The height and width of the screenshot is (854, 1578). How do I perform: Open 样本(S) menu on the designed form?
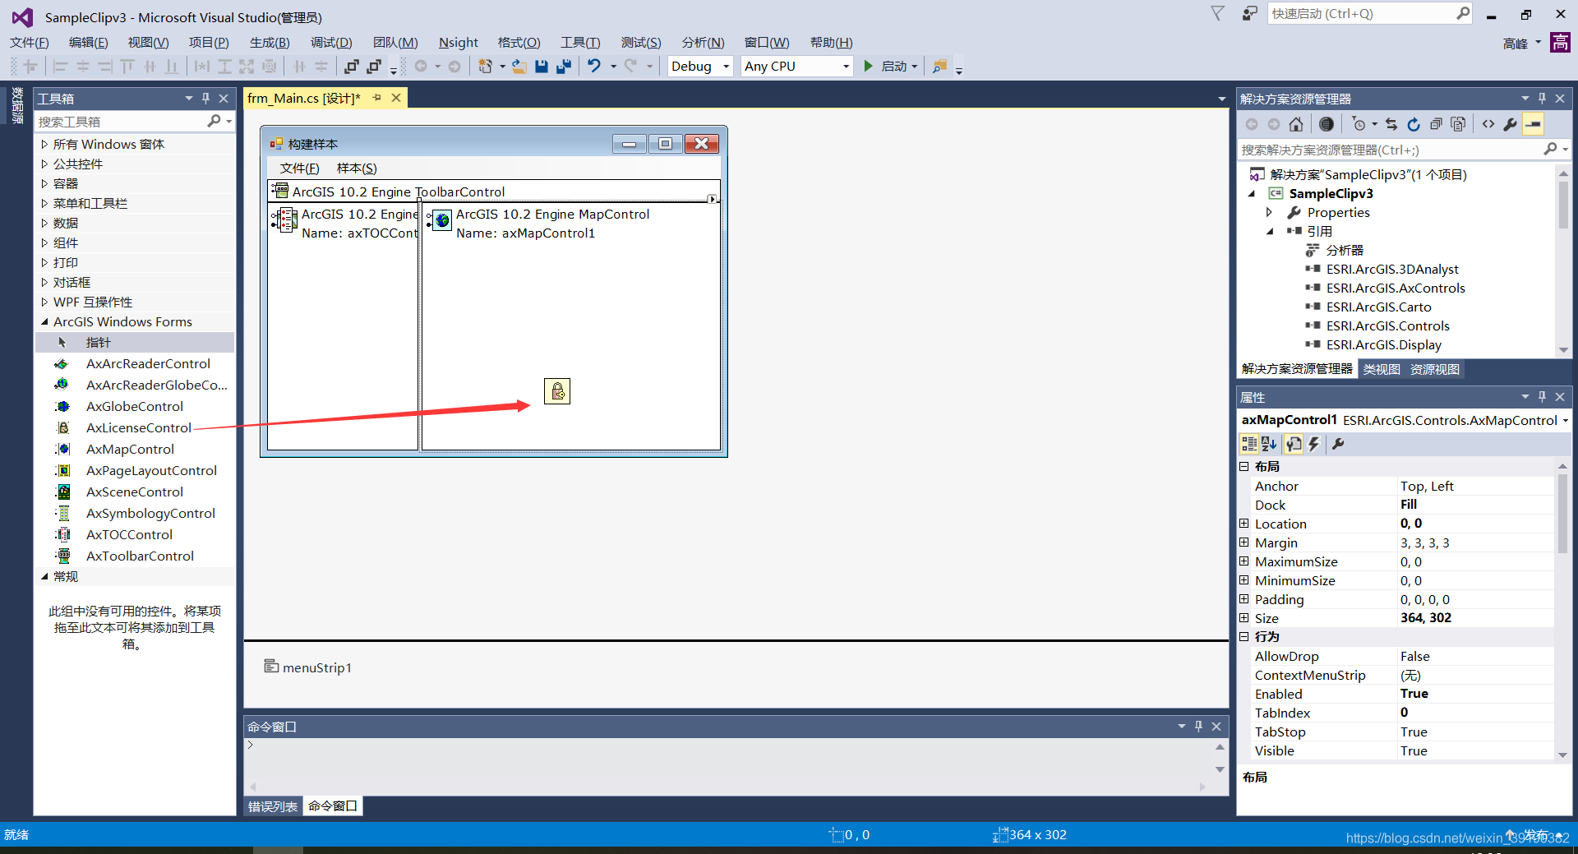[357, 168]
